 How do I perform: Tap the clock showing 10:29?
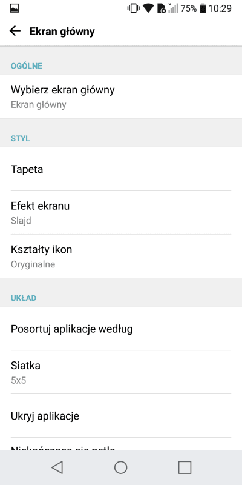pos(220,8)
